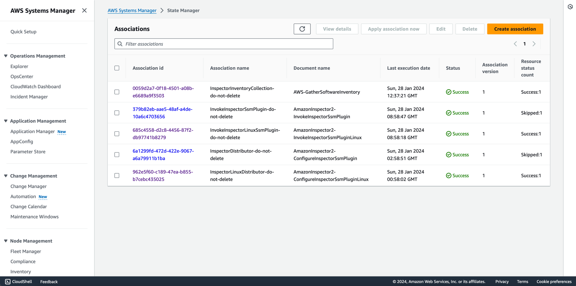The width and height of the screenshot is (576, 286).
Task: Focus the Filter associations search field
Action: click(x=224, y=44)
